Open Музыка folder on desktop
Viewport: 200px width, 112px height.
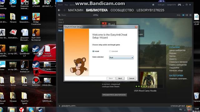(13, 97)
